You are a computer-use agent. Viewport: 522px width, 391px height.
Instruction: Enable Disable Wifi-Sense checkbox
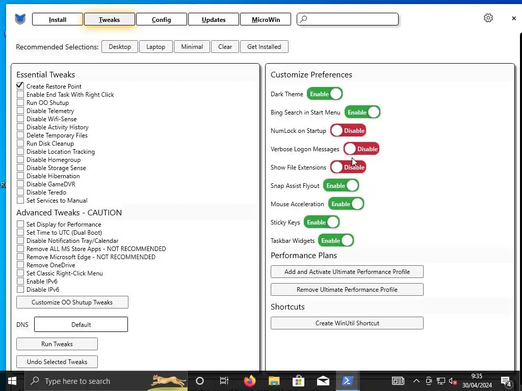click(20, 119)
